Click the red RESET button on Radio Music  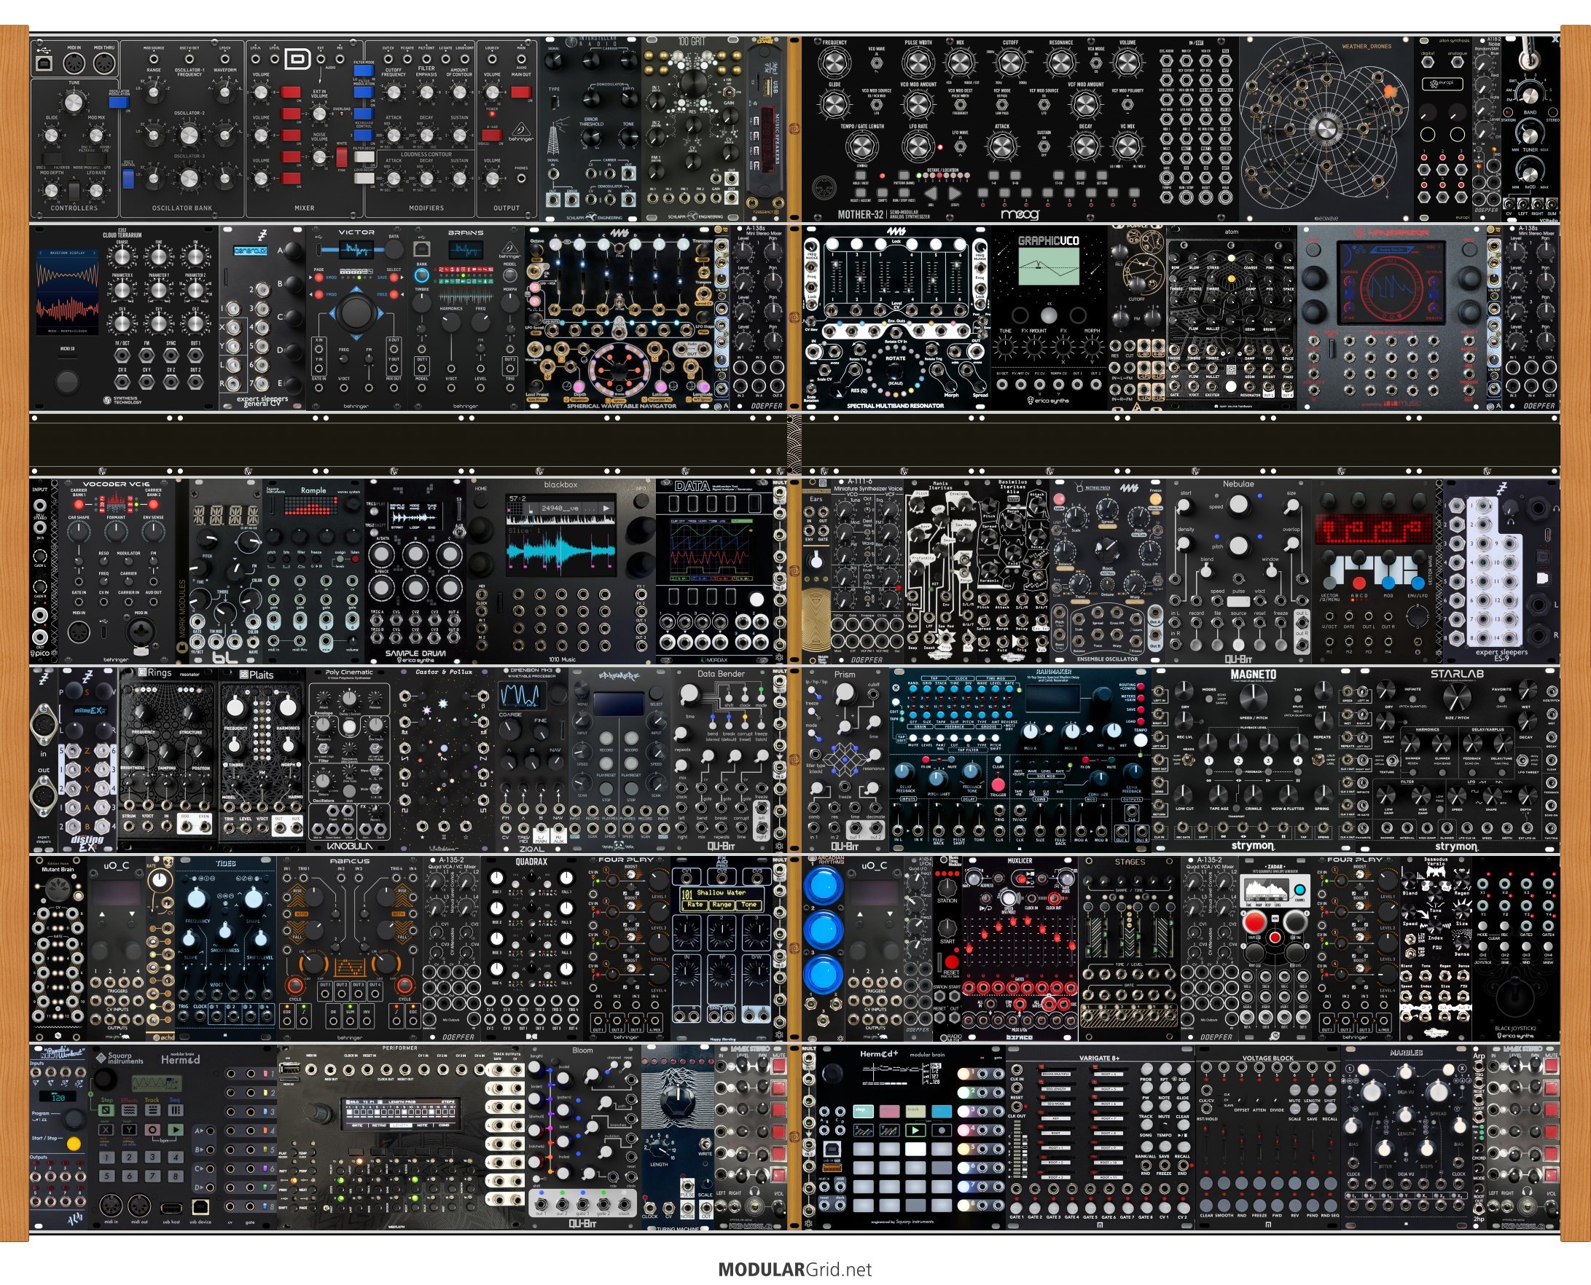pyautogui.click(x=953, y=962)
